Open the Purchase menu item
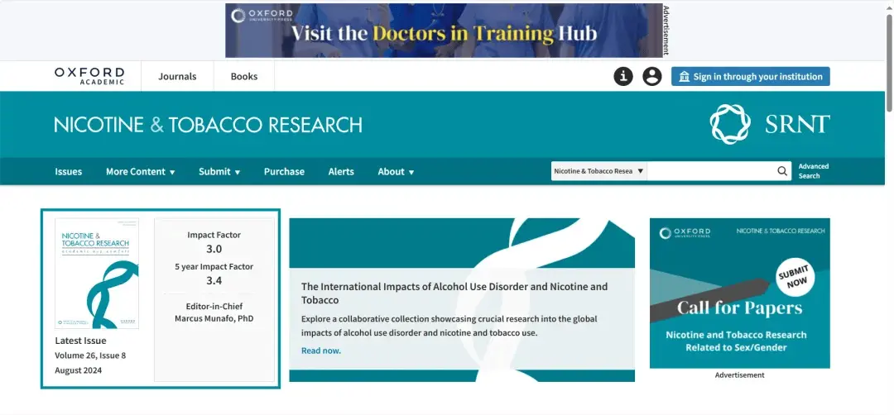 [284, 171]
